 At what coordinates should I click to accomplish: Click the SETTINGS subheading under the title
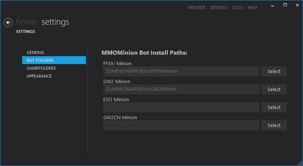26,31
